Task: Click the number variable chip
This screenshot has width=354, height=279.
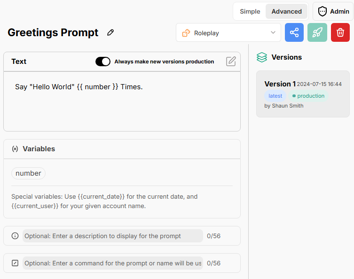Action: click(x=28, y=173)
